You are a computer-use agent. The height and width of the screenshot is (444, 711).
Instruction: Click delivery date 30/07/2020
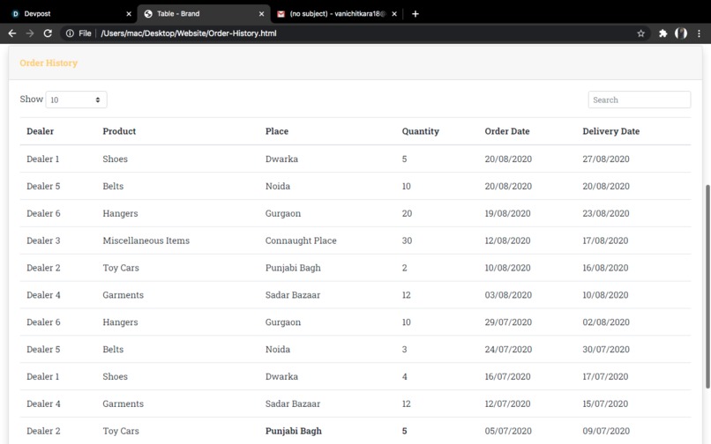pyautogui.click(x=606, y=350)
